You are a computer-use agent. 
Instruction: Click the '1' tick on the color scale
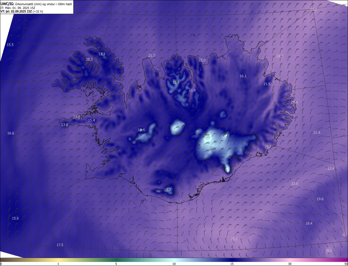(x=58, y=264)
